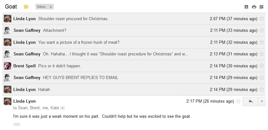
Task: Click Linda Lyon's sender name in open message
Action: pos(24,101)
